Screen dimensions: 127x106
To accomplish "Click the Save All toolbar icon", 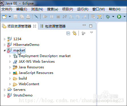I will (22, 17).
